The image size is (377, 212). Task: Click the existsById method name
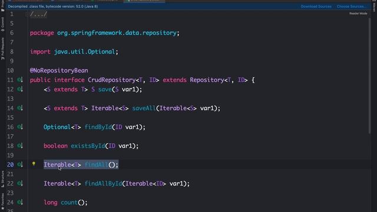[x=88, y=146]
